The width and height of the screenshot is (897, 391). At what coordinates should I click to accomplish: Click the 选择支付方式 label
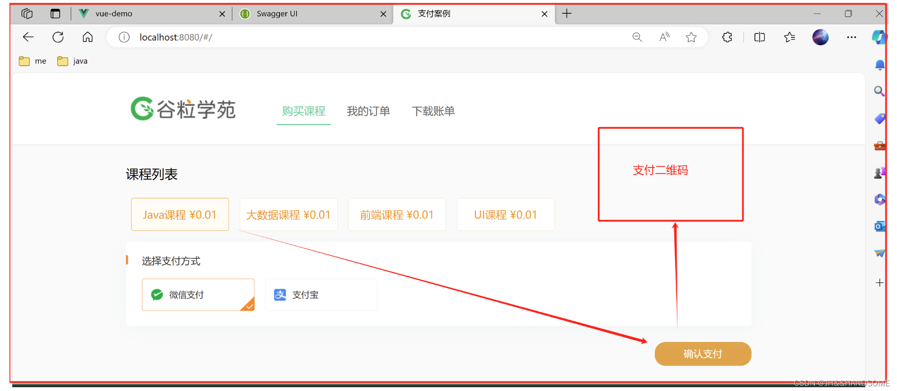[171, 261]
